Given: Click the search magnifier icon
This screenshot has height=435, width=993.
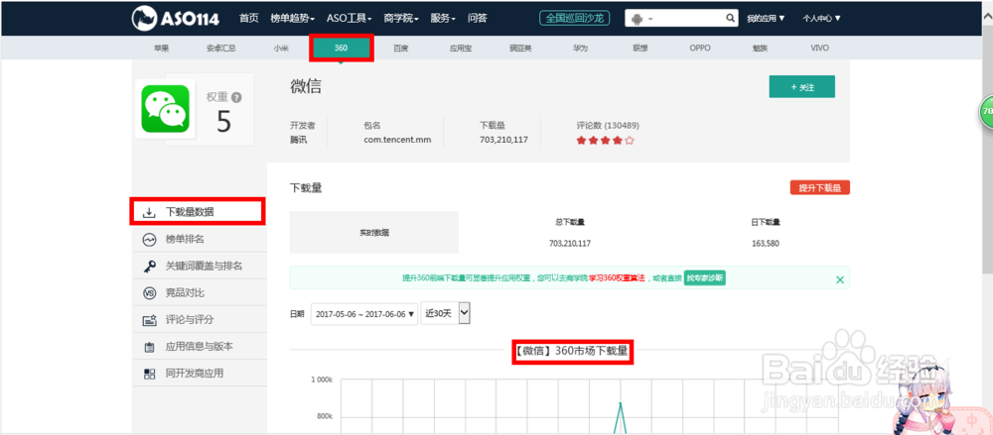Looking at the screenshot, I should point(730,19).
